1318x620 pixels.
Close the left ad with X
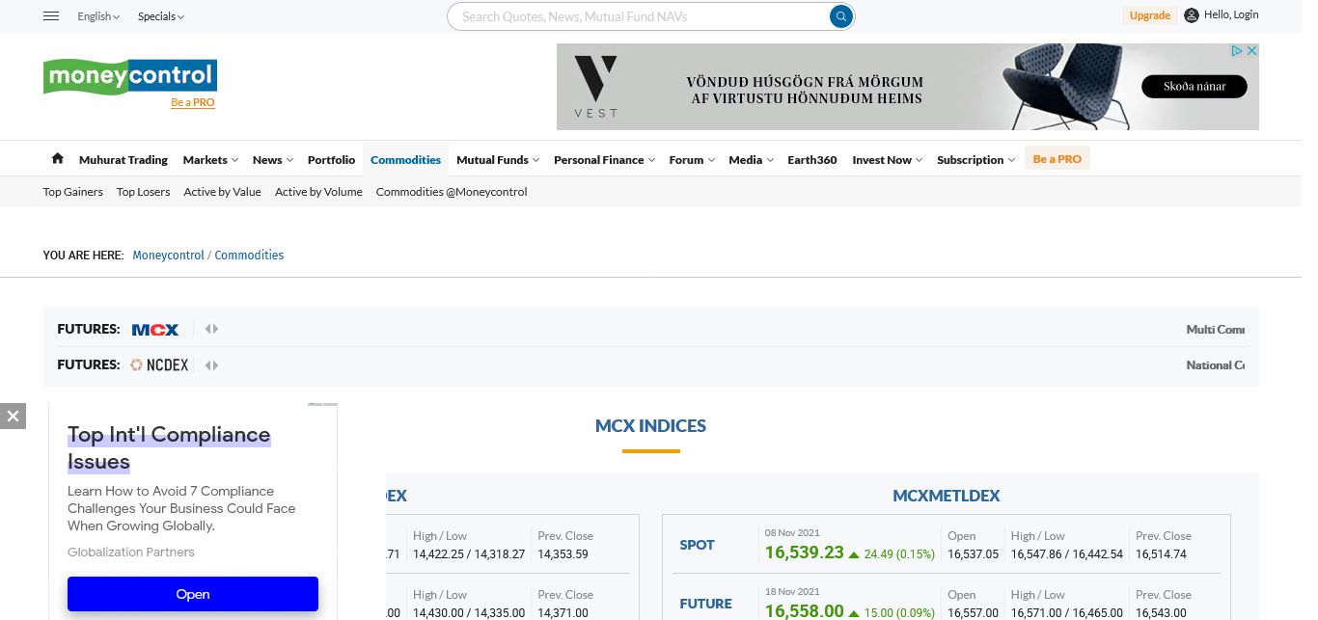(13, 416)
